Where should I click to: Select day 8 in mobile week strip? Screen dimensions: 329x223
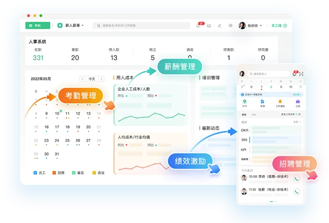(x=271, y=87)
